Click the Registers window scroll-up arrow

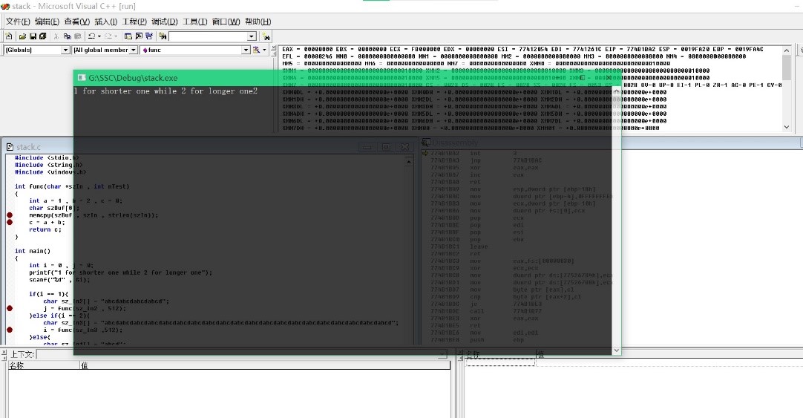(x=787, y=50)
